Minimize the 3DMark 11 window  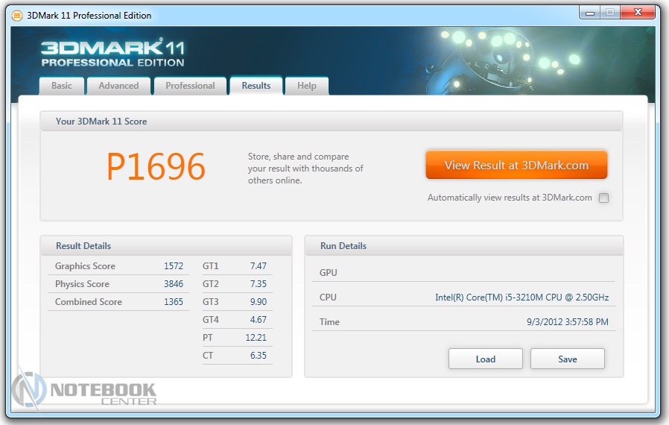pos(589,13)
